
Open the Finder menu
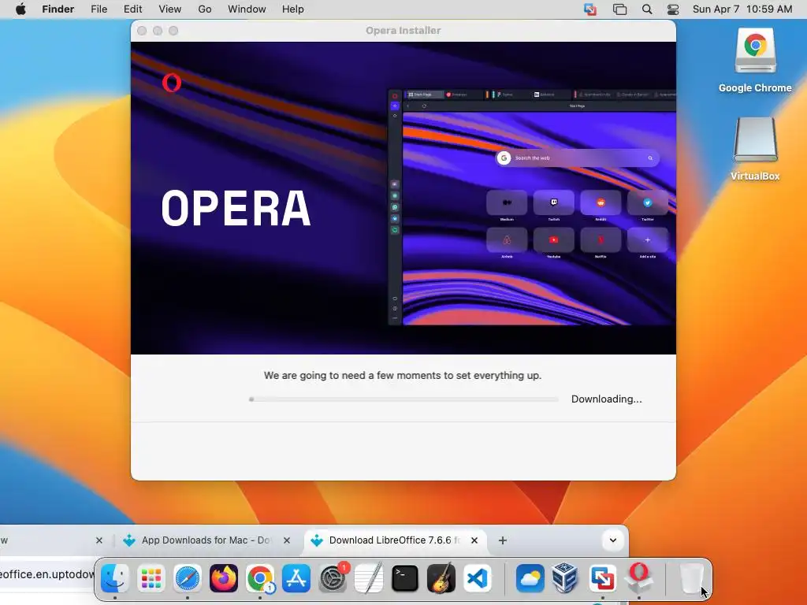(x=58, y=9)
